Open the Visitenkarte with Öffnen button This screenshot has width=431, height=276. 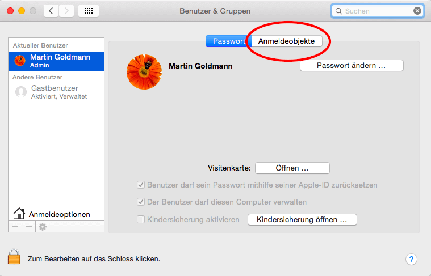click(292, 168)
